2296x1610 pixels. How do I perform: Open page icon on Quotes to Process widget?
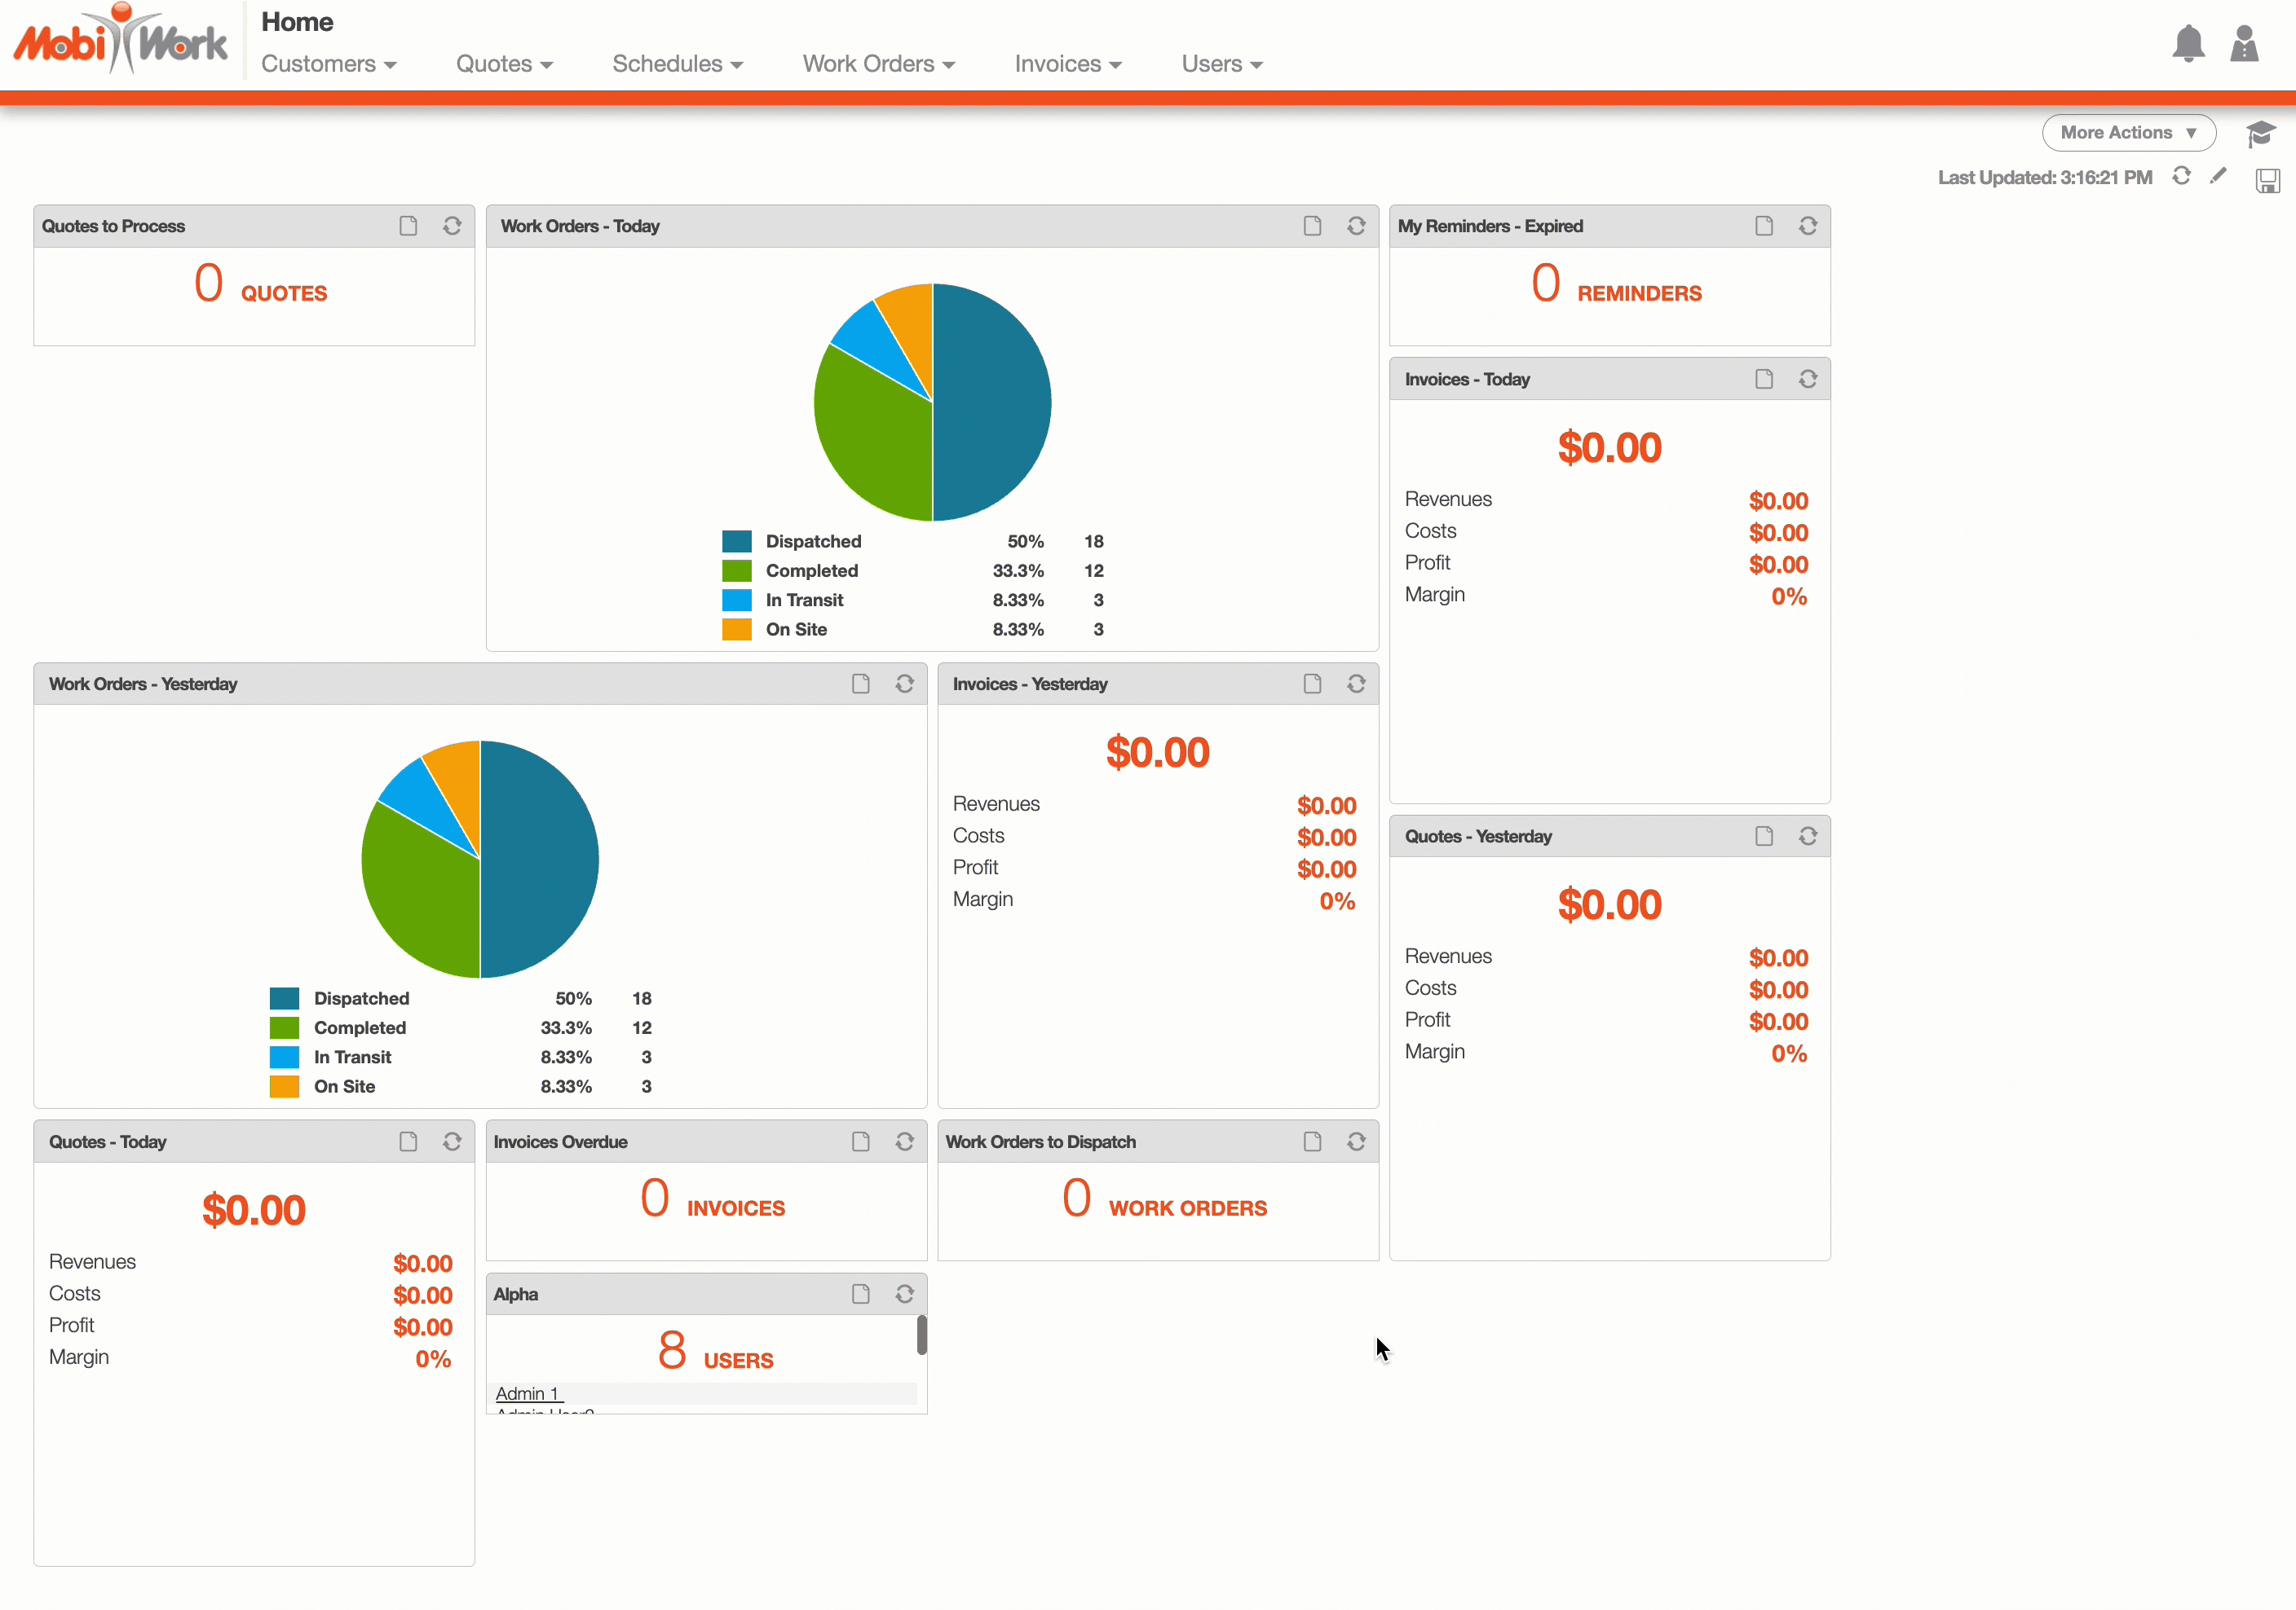click(x=408, y=226)
